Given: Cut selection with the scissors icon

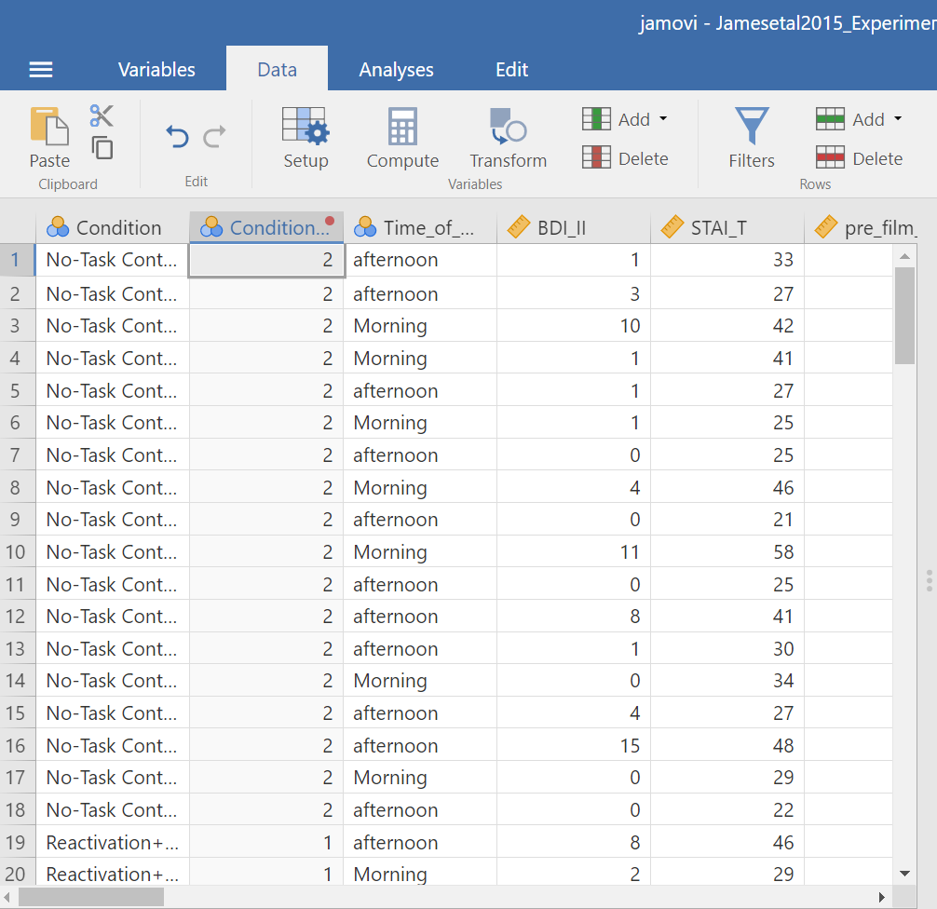Looking at the screenshot, I should [102, 115].
